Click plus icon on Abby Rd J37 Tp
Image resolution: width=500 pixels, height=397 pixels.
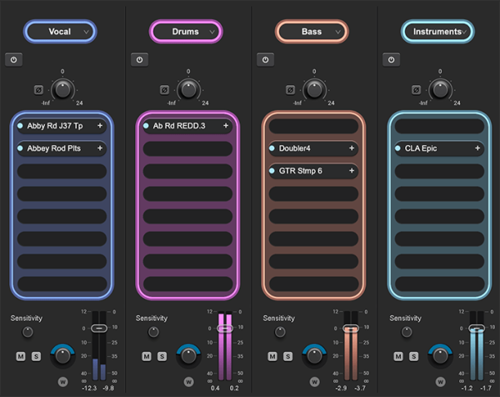click(100, 126)
